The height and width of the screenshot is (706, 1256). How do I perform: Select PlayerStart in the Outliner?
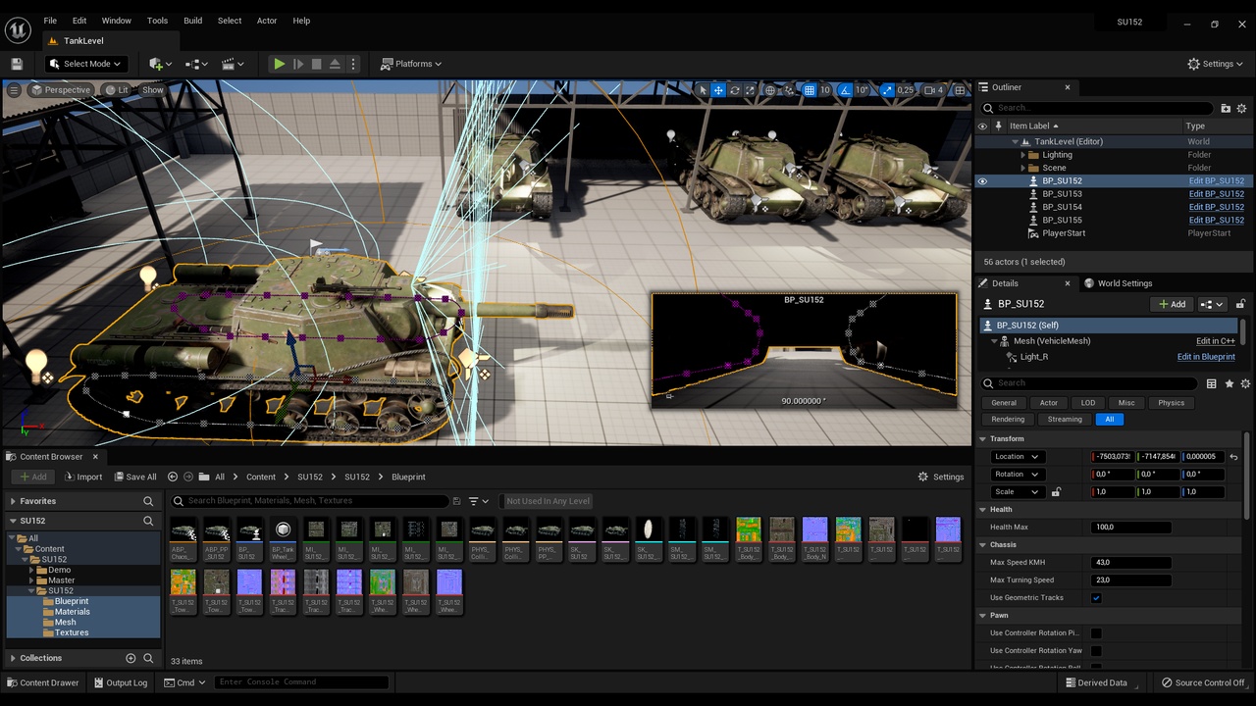(1064, 233)
